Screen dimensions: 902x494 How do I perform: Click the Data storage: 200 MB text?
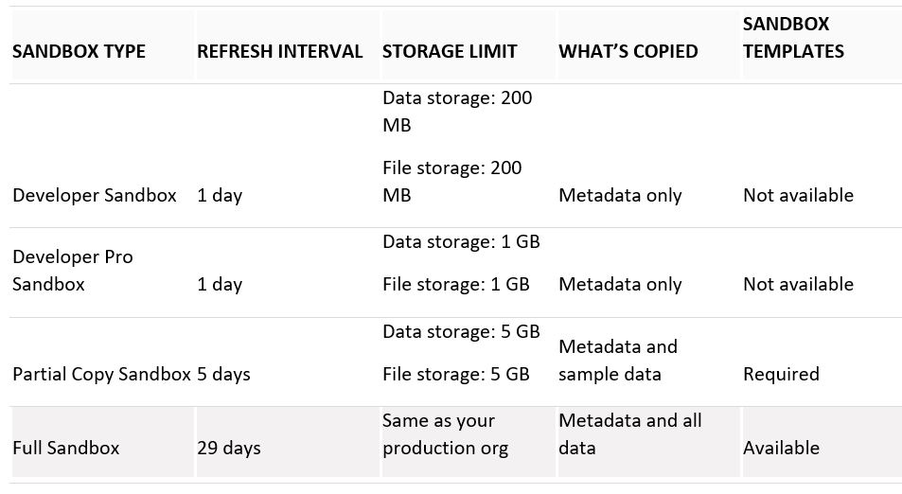pyautogui.click(x=457, y=111)
